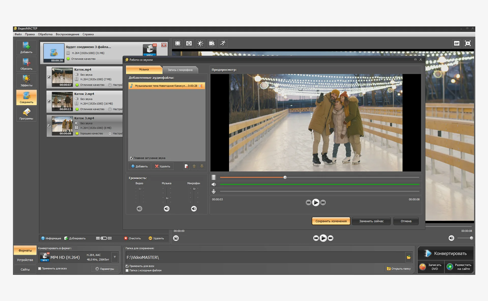Viewport: 488px width, 301px height.
Task: Open the Программы sidebar item
Action: [x=26, y=114]
